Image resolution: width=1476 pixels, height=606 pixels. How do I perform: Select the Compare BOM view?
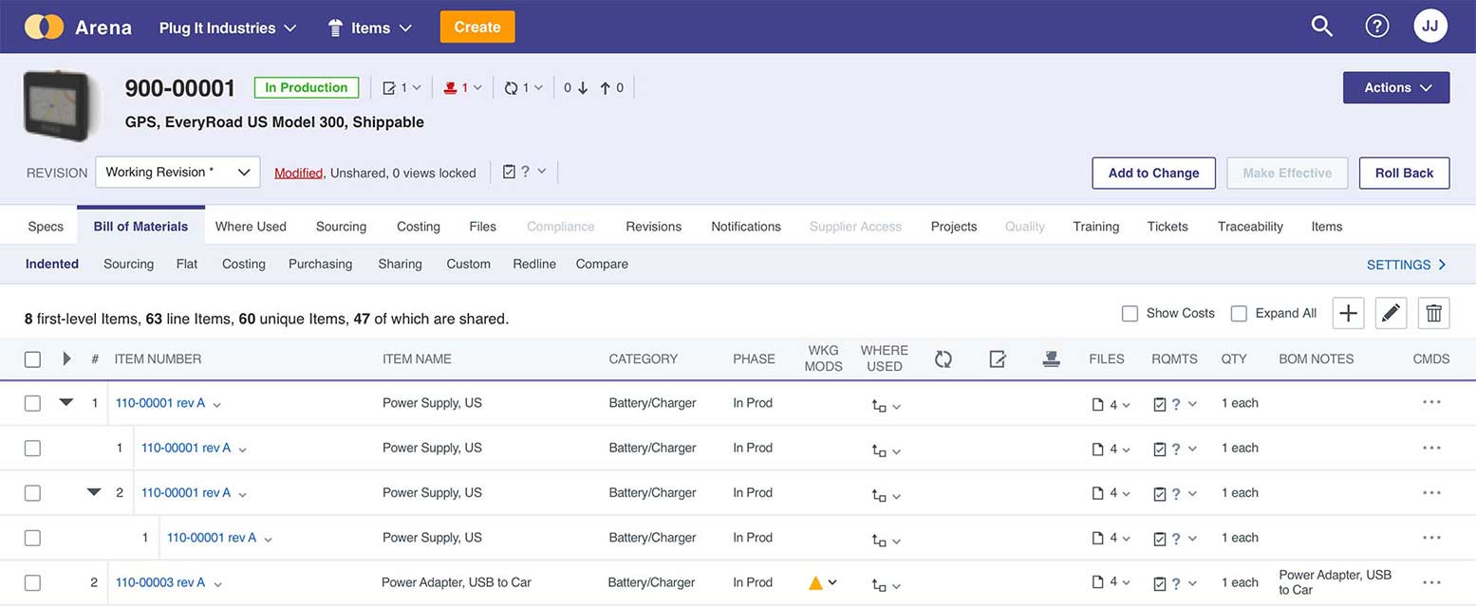point(602,264)
